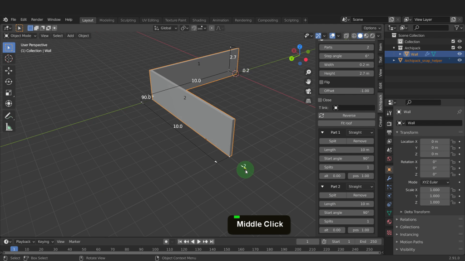Image resolution: width=465 pixels, height=261 pixels.
Task: Pick the Measure tool
Action: [9, 127]
